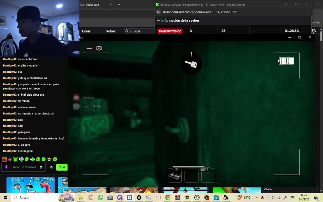Screen dimensions: 323x202
Task: Click the Discord overlay avatar for aikonic111
Action: point(77,98)
